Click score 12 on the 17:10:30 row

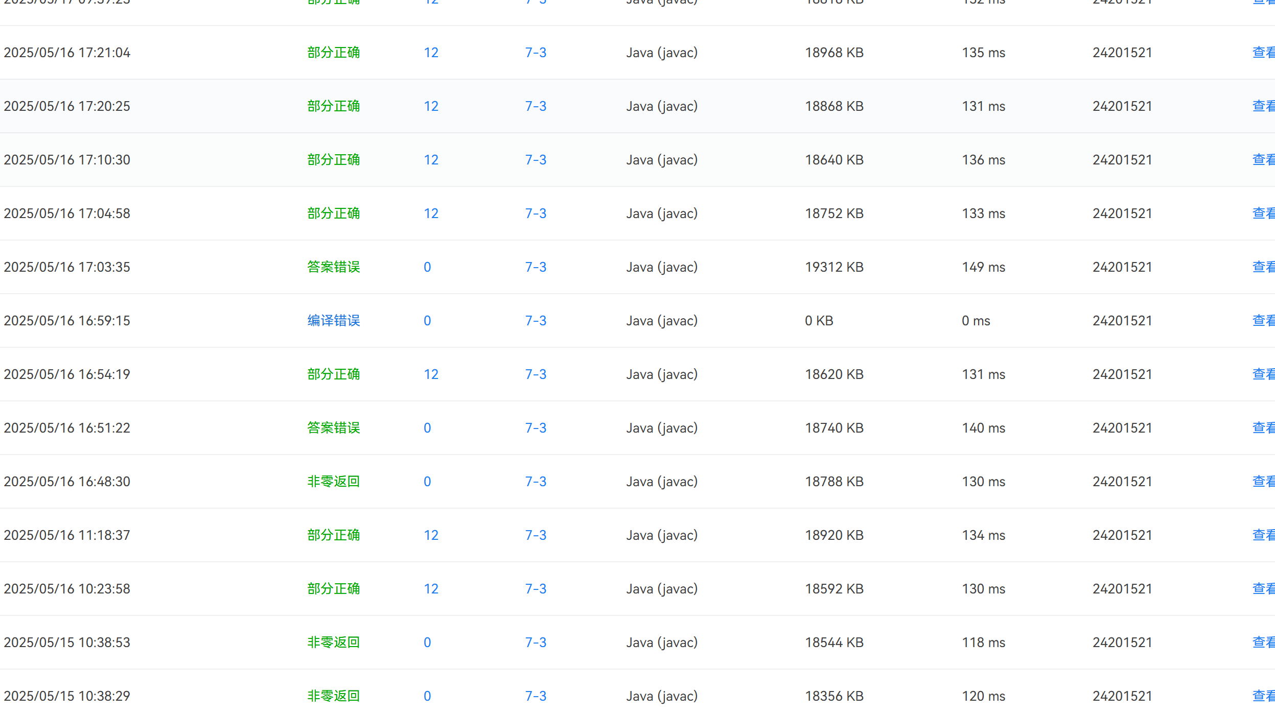pos(431,160)
